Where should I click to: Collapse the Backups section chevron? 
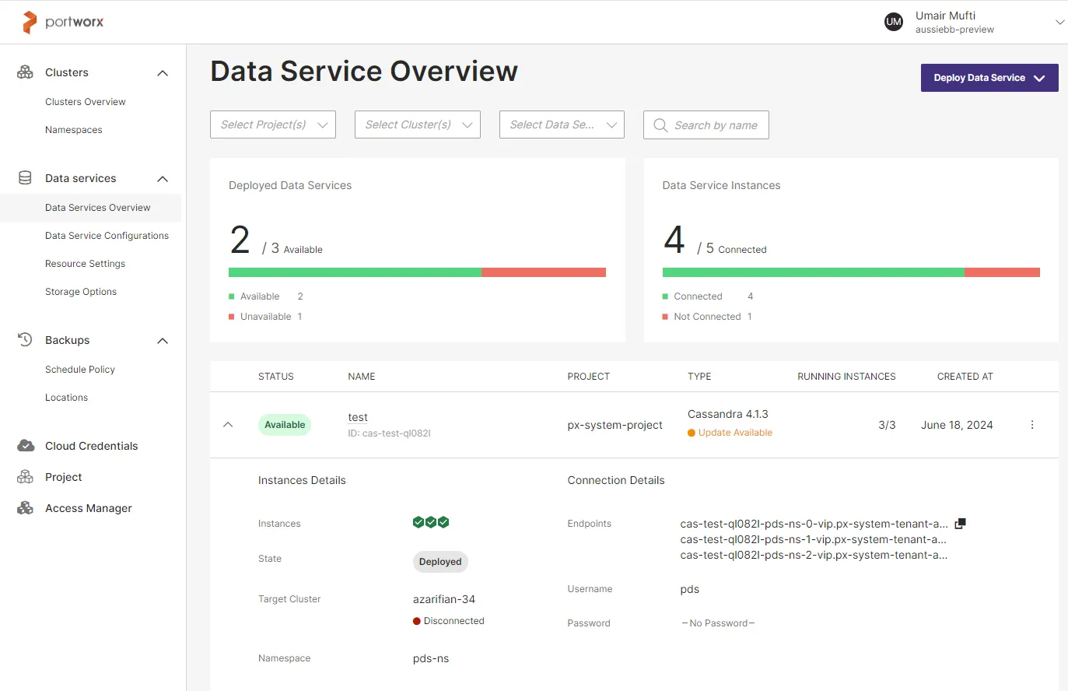163,341
